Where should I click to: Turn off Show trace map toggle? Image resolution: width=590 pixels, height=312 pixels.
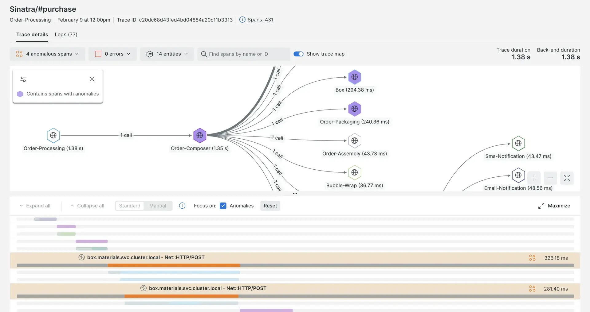point(298,54)
